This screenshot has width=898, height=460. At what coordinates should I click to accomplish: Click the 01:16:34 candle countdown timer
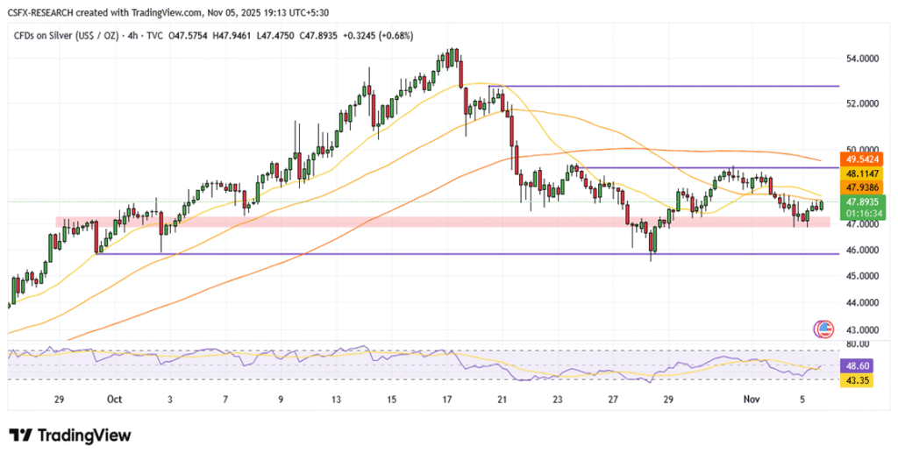[860, 213]
